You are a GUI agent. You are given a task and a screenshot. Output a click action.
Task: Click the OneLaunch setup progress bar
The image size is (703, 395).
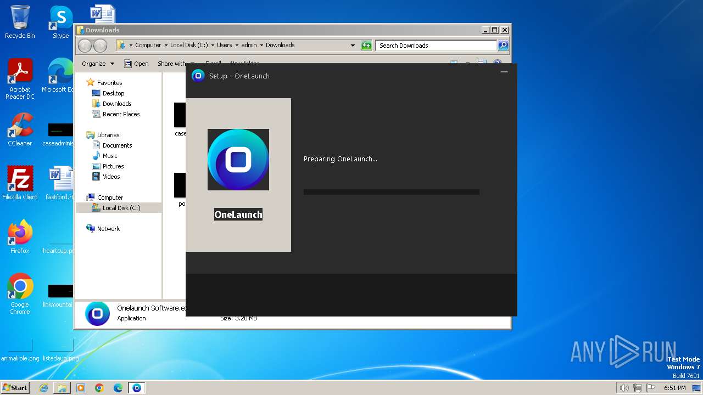(x=392, y=192)
